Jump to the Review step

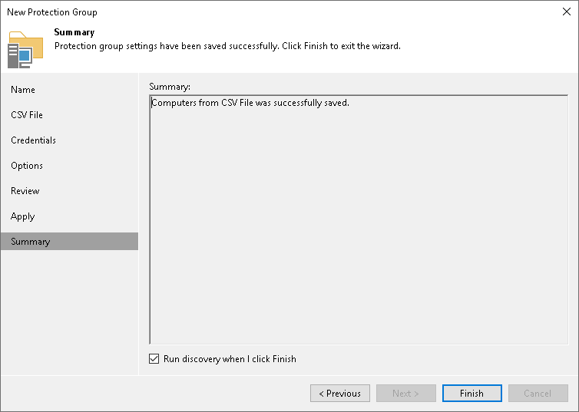[25, 191]
